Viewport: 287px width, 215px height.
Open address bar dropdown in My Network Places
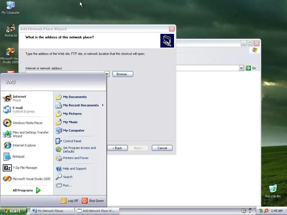coord(241,68)
